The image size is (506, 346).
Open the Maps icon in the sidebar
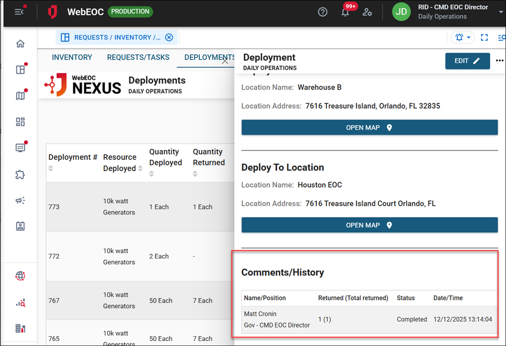click(20, 96)
